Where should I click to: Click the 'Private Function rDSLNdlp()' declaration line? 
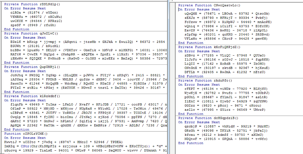32,4
